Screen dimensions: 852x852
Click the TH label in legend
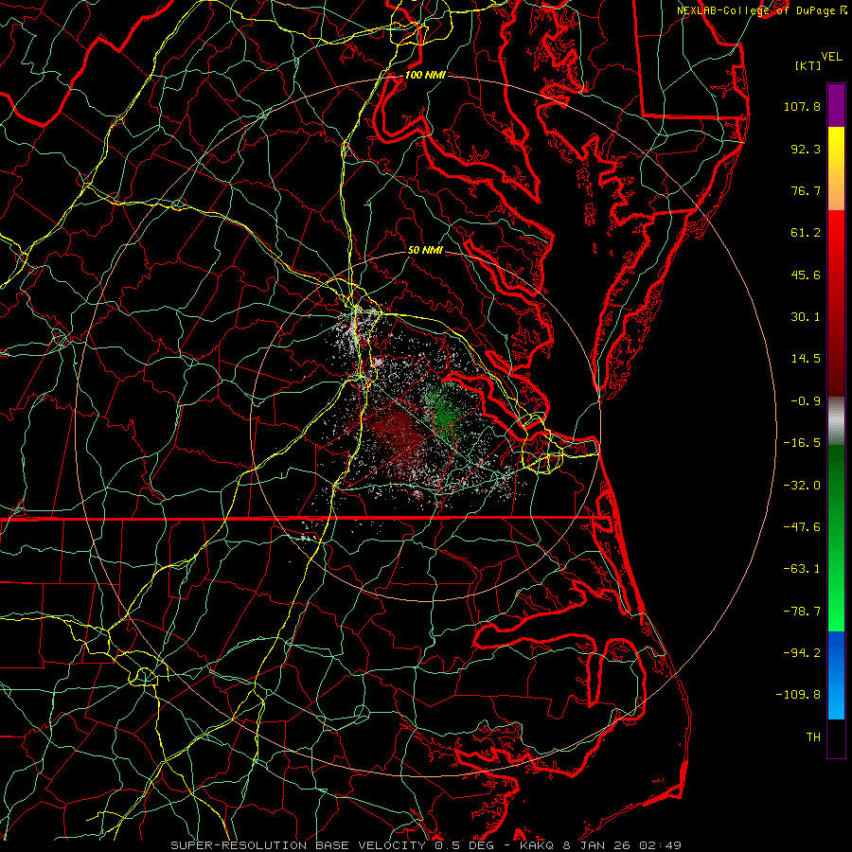point(813,737)
